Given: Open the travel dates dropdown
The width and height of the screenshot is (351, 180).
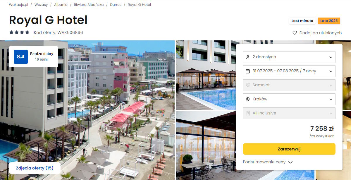Looking at the screenshot, I should [x=289, y=71].
